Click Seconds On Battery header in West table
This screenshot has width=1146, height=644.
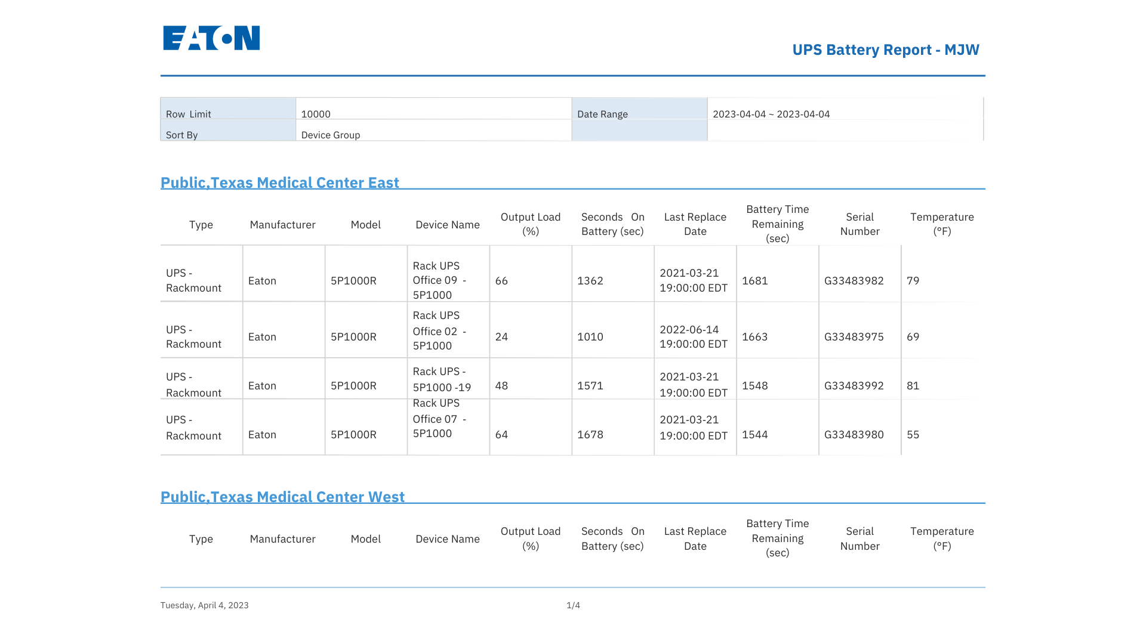613,538
